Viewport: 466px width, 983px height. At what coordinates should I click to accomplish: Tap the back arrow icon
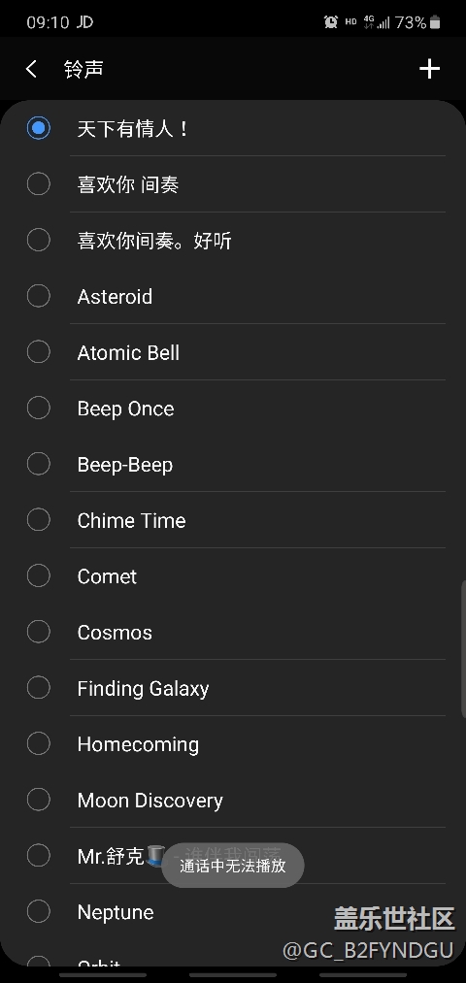pyautogui.click(x=31, y=69)
